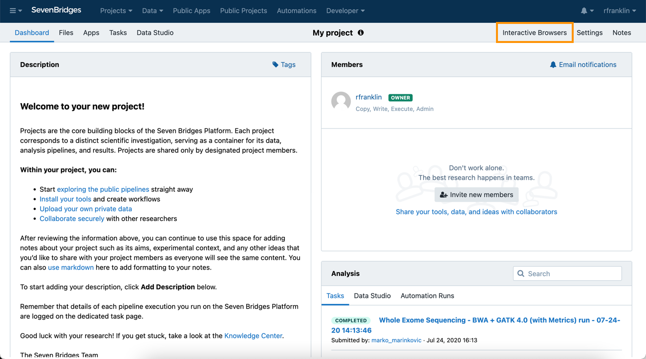The width and height of the screenshot is (646, 359).
Task: Open Public Apps in the navbar
Action: 192,11
